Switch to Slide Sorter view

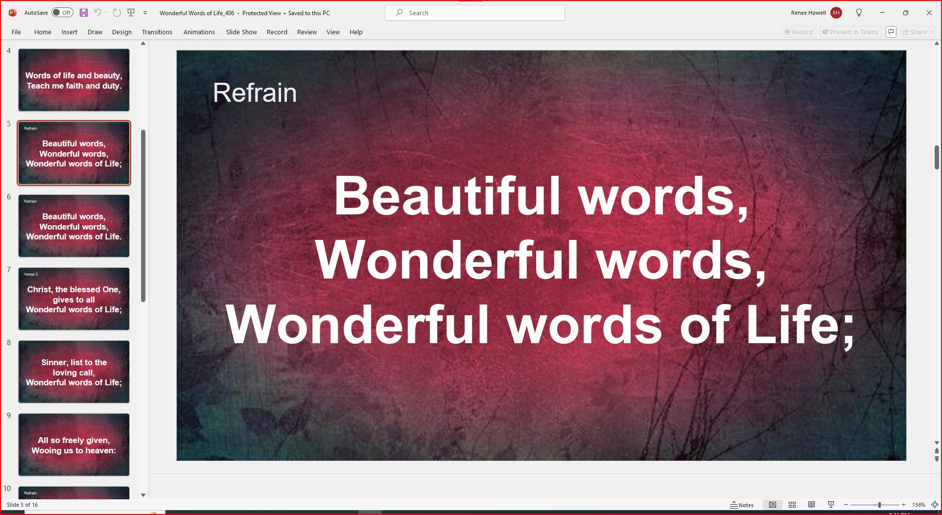(792, 505)
